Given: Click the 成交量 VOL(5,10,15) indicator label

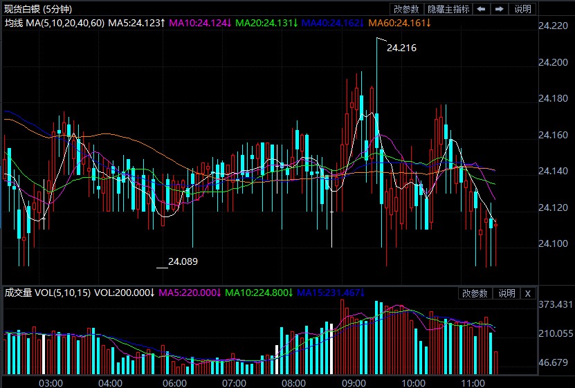Looking at the screenshot, I should tap(48, 293).
